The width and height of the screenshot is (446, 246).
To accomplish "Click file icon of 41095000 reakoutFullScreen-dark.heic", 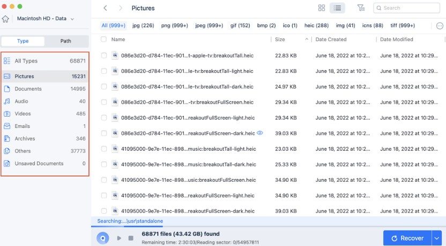I will click(115, 211).
